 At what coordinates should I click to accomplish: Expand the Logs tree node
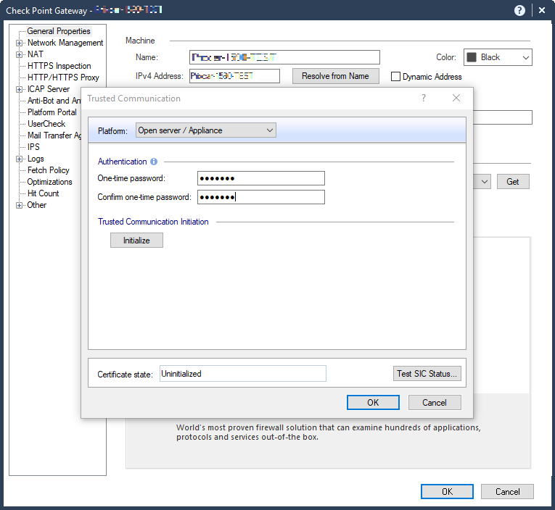[x=19, y=159]
